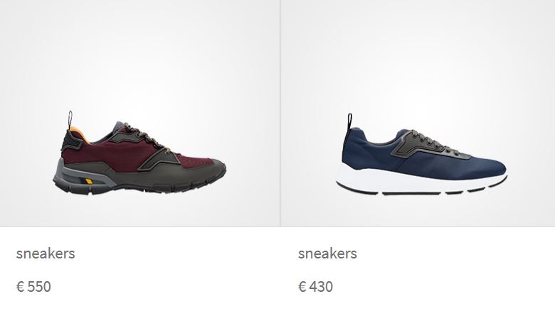
Task: Click the "sneakers" title under burgundy shoe
Action: pyautogui.click(x=46, y=253)
